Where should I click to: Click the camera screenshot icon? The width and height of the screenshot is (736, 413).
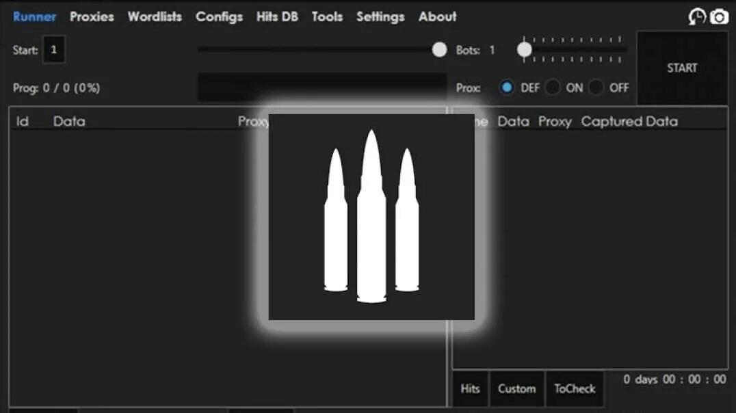point(719,17)
